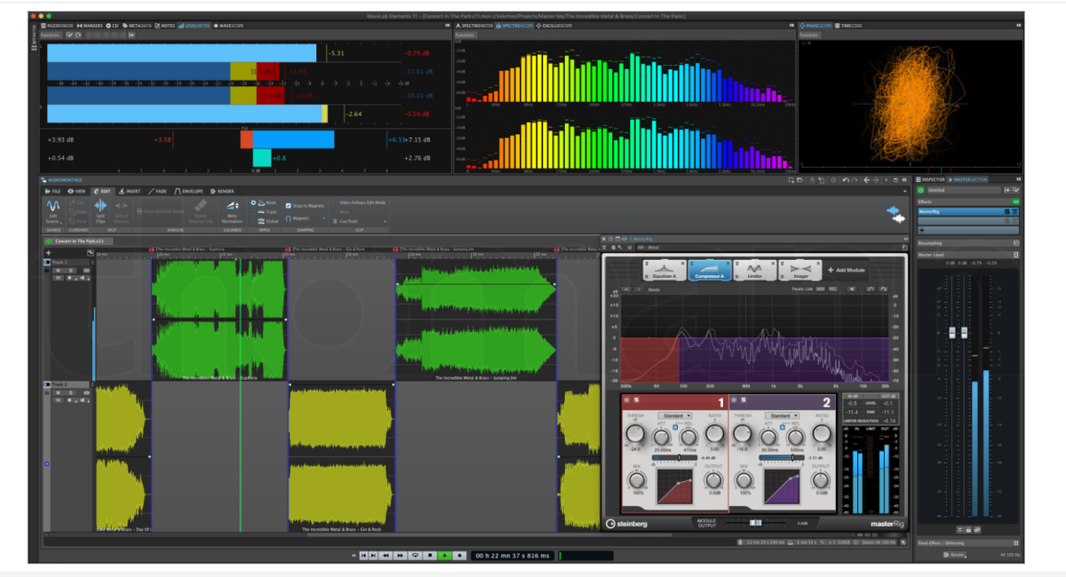Click solo S icon on compressor band 1
Screen dimensions: 1066x577
coord(636,400)
